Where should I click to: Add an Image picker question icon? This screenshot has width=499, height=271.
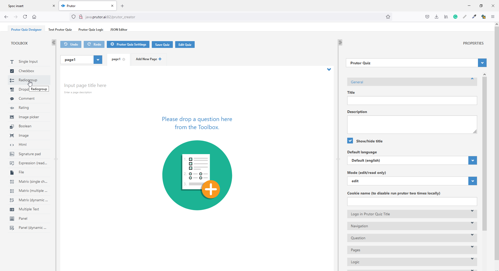point(12,117)
